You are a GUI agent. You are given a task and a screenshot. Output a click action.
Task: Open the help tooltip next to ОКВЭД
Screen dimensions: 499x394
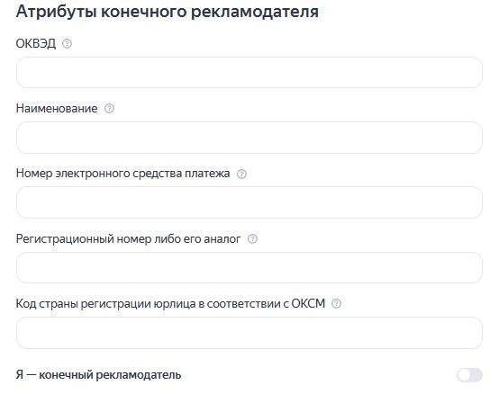point(67,43)
